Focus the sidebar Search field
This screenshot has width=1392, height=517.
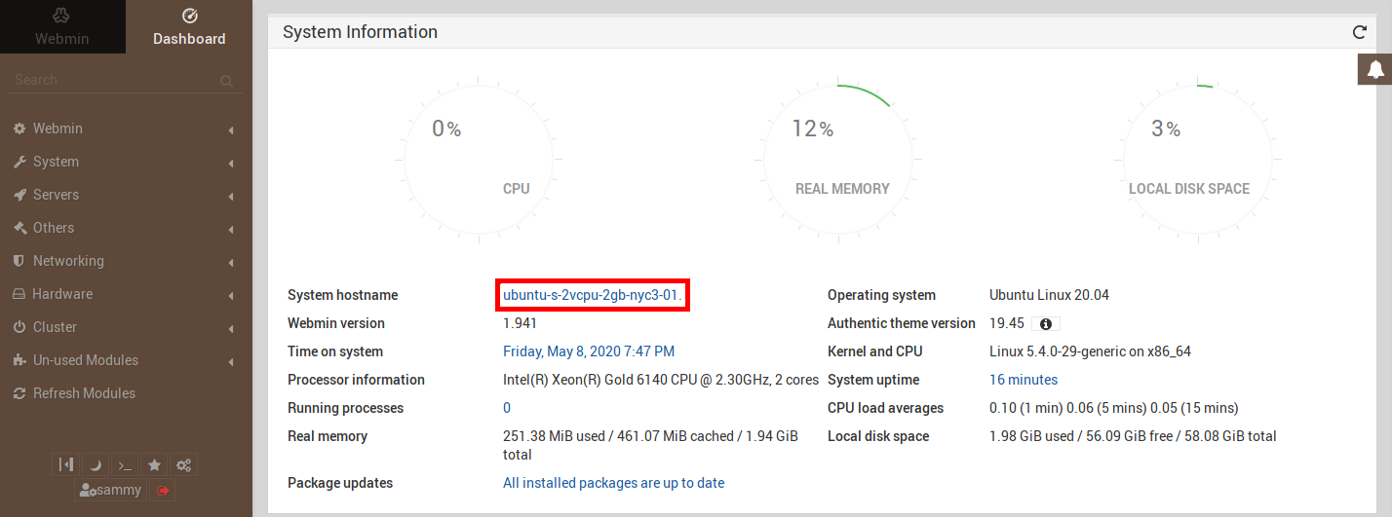112,80
